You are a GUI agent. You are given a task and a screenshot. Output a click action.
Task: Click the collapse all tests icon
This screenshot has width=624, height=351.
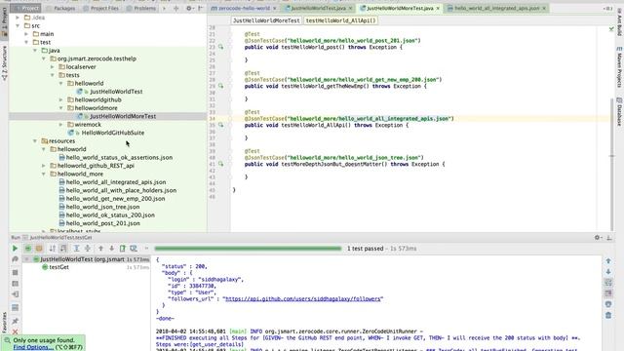(88, 249)
